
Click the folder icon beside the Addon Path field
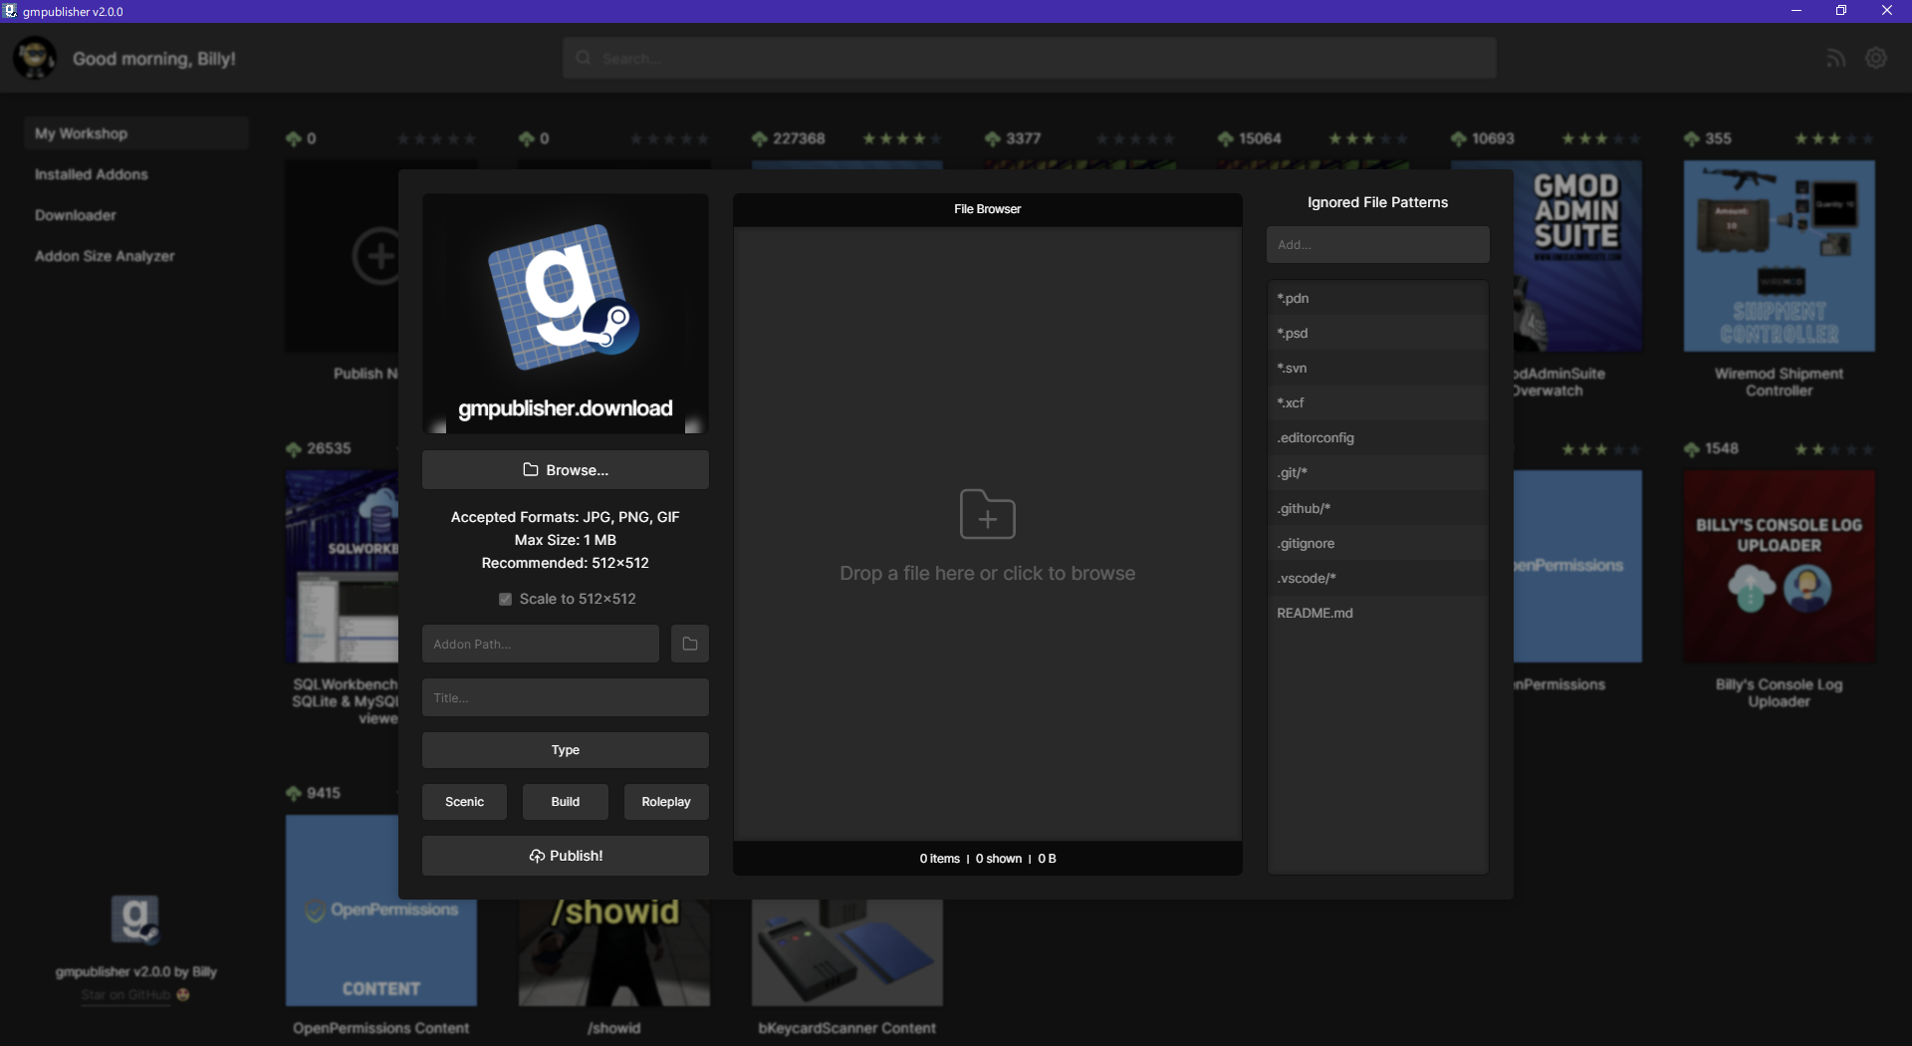[690, 644]
